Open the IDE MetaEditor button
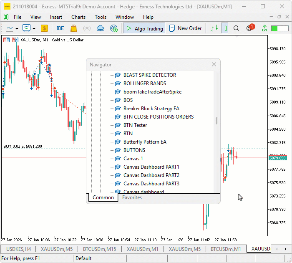292x263 pixels. click(60, 28)
